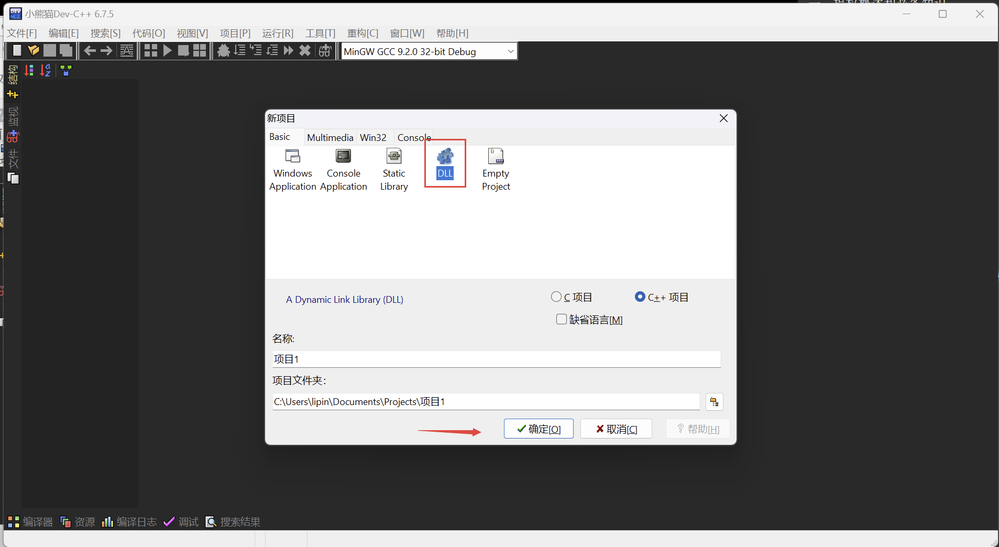Click the 名称 project name field

(x=497, y=359)
